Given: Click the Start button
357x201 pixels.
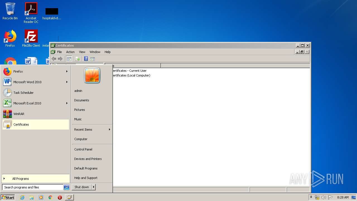Looking at the screenshot, I should (8, 197).
